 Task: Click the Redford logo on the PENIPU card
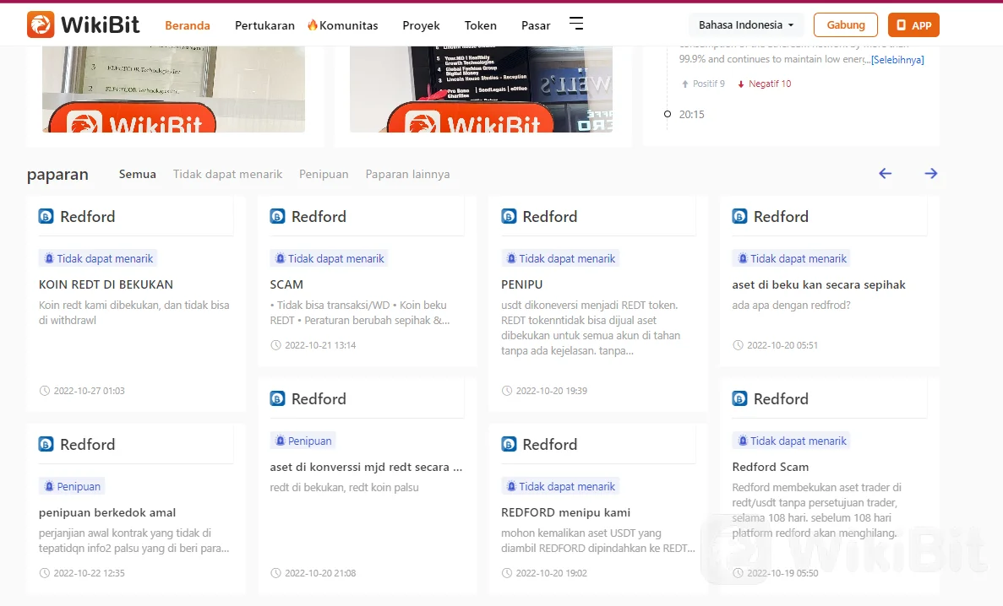[x=509, y=217]
